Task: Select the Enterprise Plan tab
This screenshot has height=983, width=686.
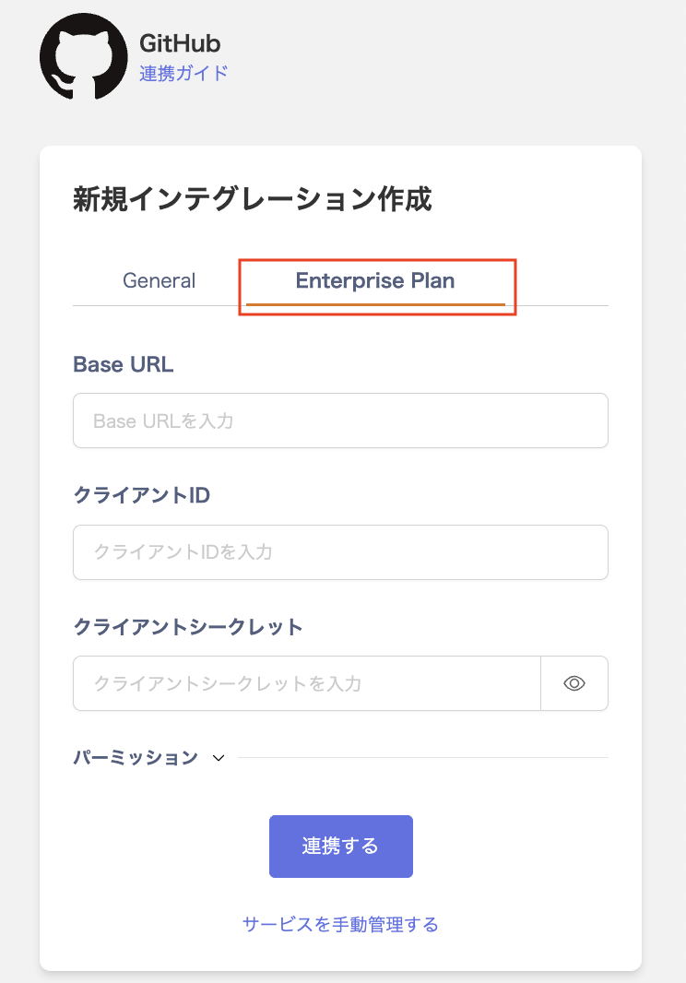Action: pos(374,280)
